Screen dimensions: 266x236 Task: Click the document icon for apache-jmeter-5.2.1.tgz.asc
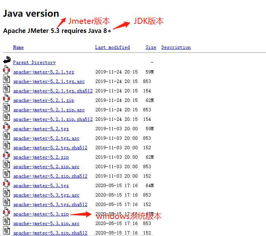point(6,79)
